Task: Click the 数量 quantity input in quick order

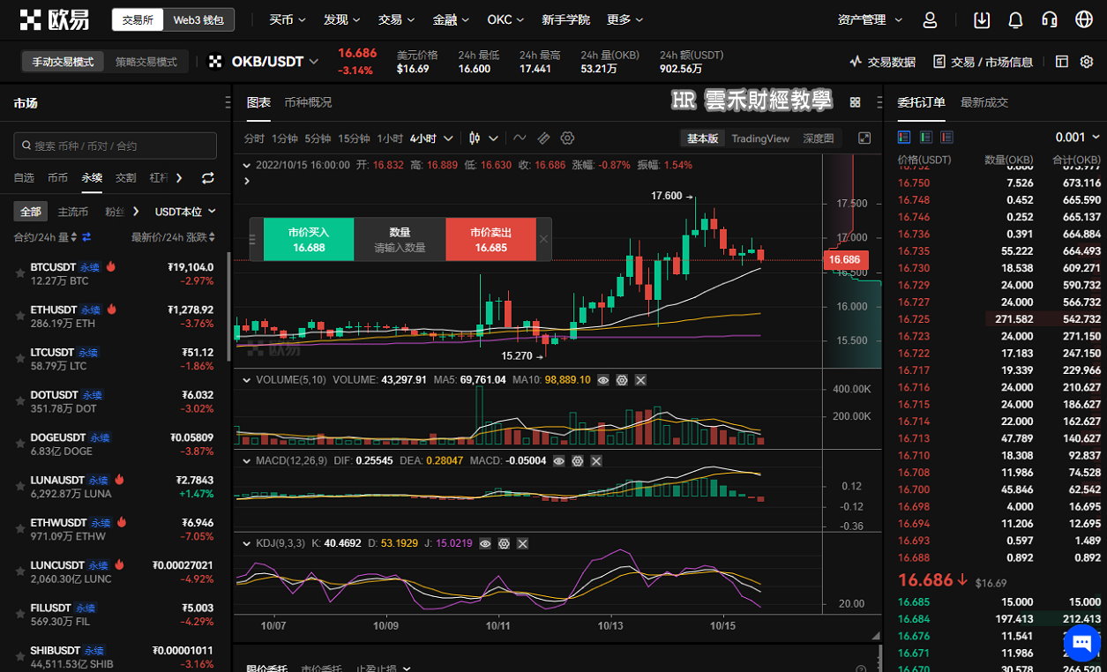Action: pyautogui.click(x=400, y=239)
